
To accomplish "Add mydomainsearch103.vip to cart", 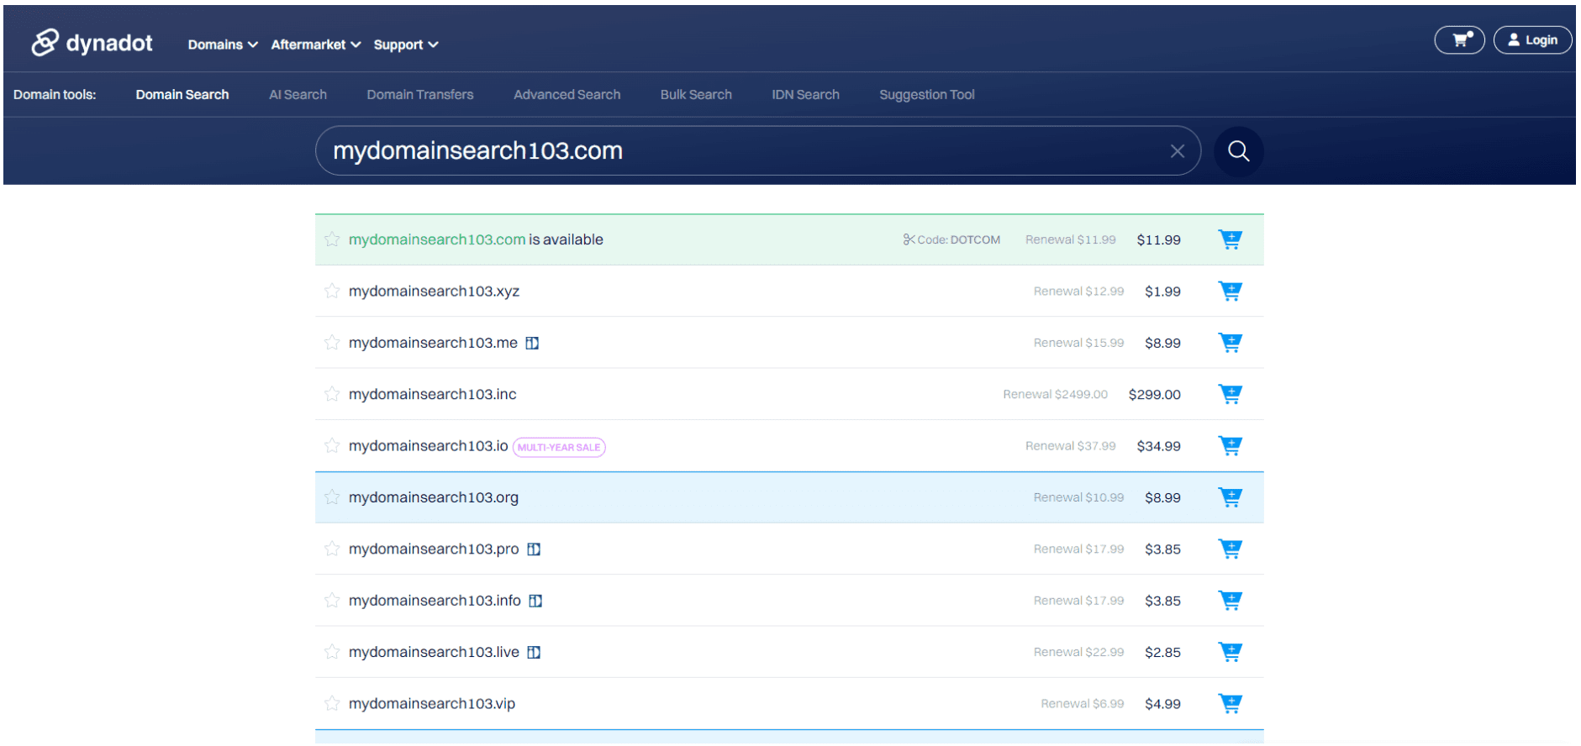I will (1230, 704).
